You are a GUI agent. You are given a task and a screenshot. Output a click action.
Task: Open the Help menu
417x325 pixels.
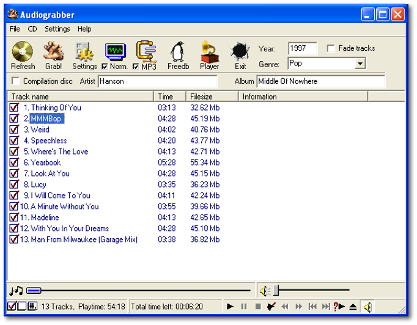pos(84,29)
